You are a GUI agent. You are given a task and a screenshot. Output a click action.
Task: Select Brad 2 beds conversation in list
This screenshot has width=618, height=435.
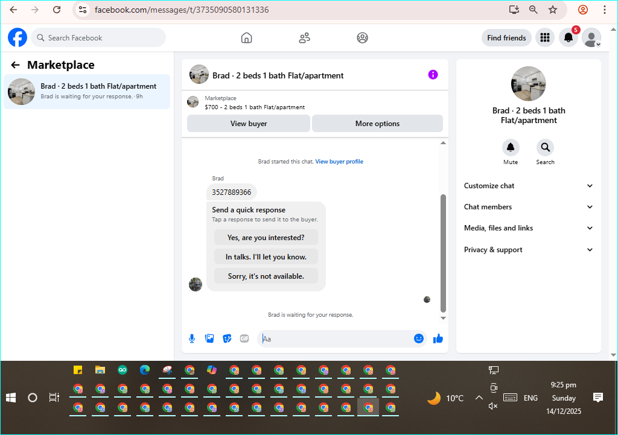tap(87, 92)
